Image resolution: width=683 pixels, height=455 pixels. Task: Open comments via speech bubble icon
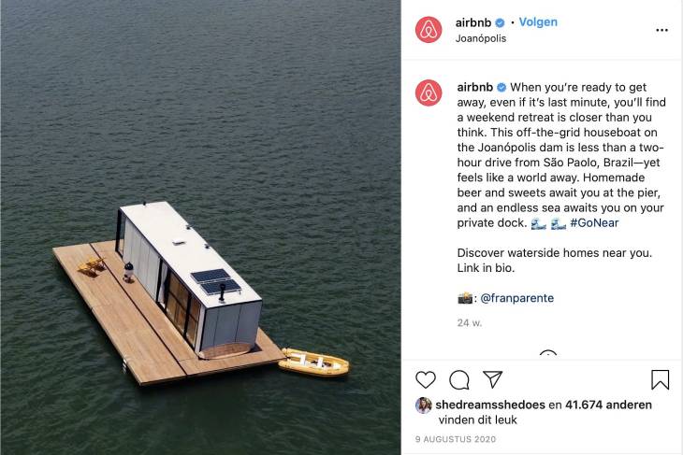tap(459, 379)
